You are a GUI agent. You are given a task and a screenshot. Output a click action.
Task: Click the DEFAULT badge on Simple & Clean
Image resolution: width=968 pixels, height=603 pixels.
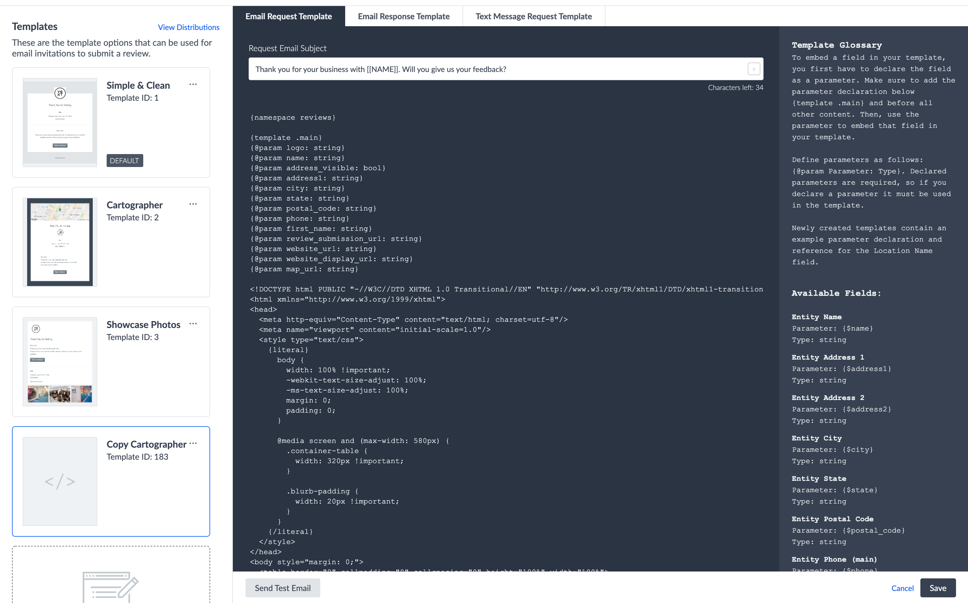[125, 161]
